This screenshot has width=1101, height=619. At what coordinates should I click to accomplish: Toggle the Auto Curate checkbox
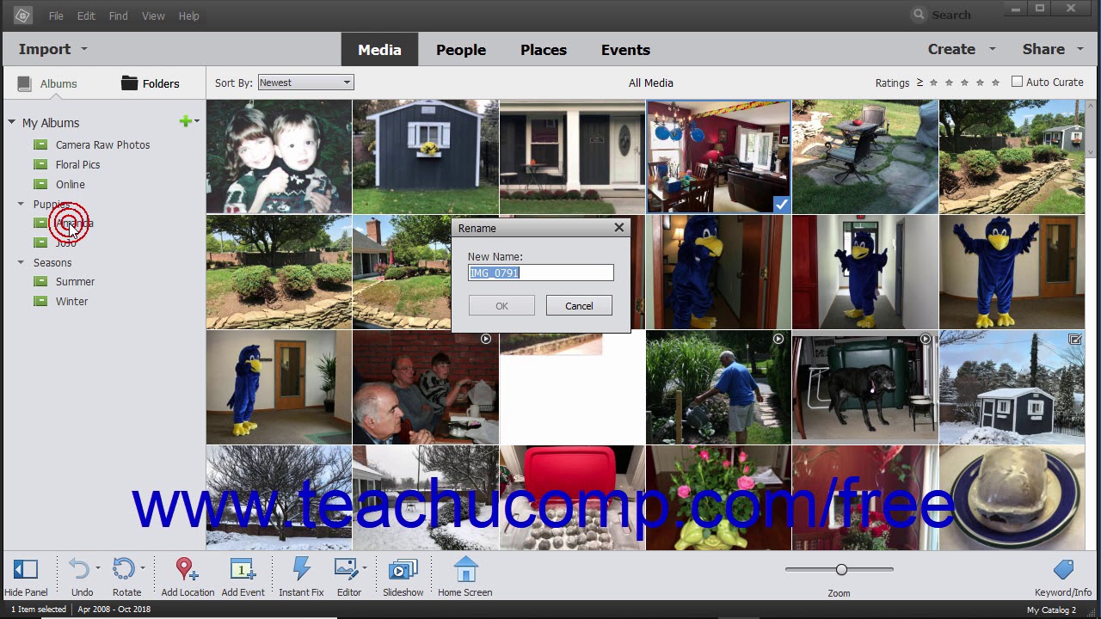1018,82
